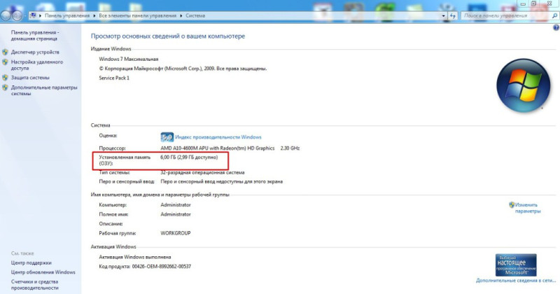Expand arrow after Все элементы панели управления
The width and height of the screenshot is (560, 294).
[181, 15]
